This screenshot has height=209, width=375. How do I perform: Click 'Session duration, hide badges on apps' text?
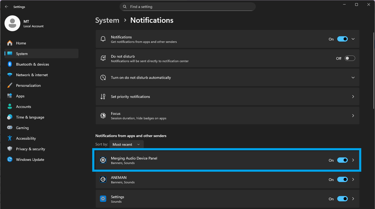[x=138, y=118]
